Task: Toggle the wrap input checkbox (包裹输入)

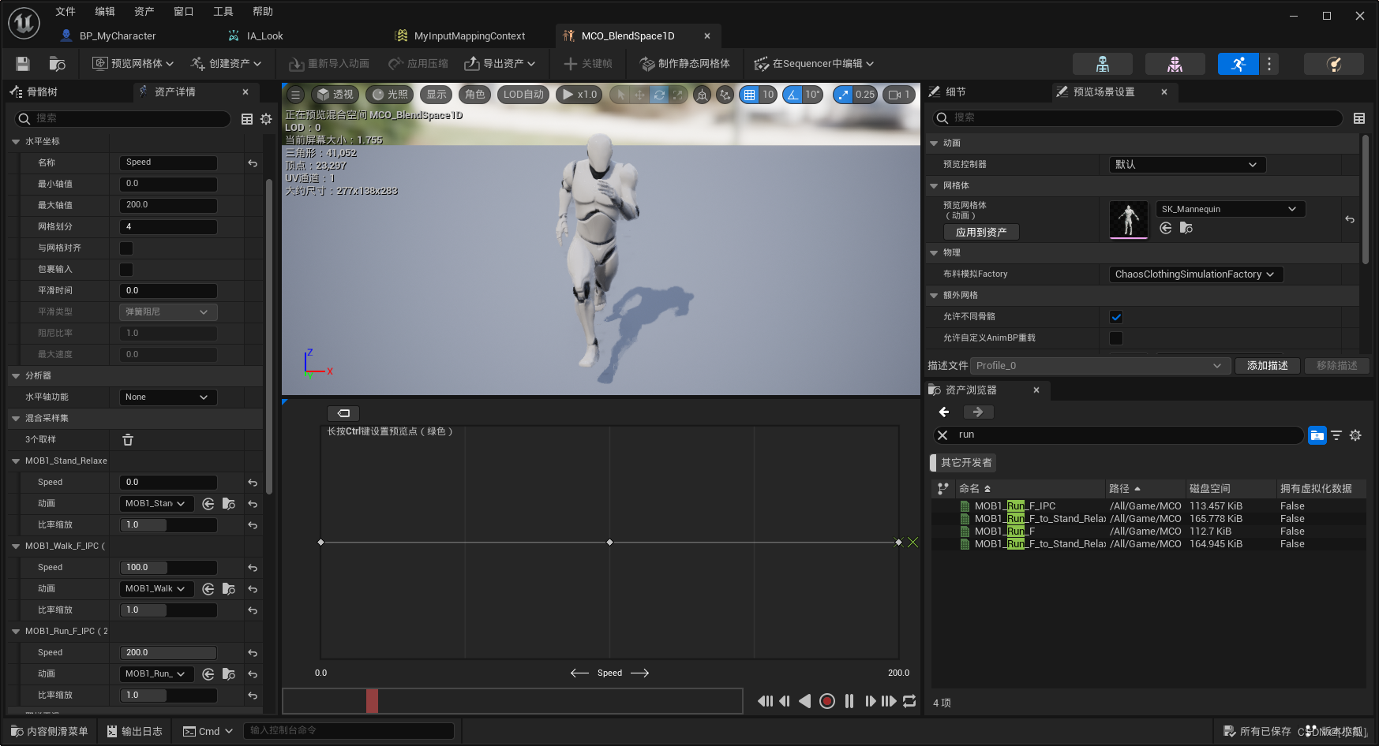Action: click(x=126, y=270)
